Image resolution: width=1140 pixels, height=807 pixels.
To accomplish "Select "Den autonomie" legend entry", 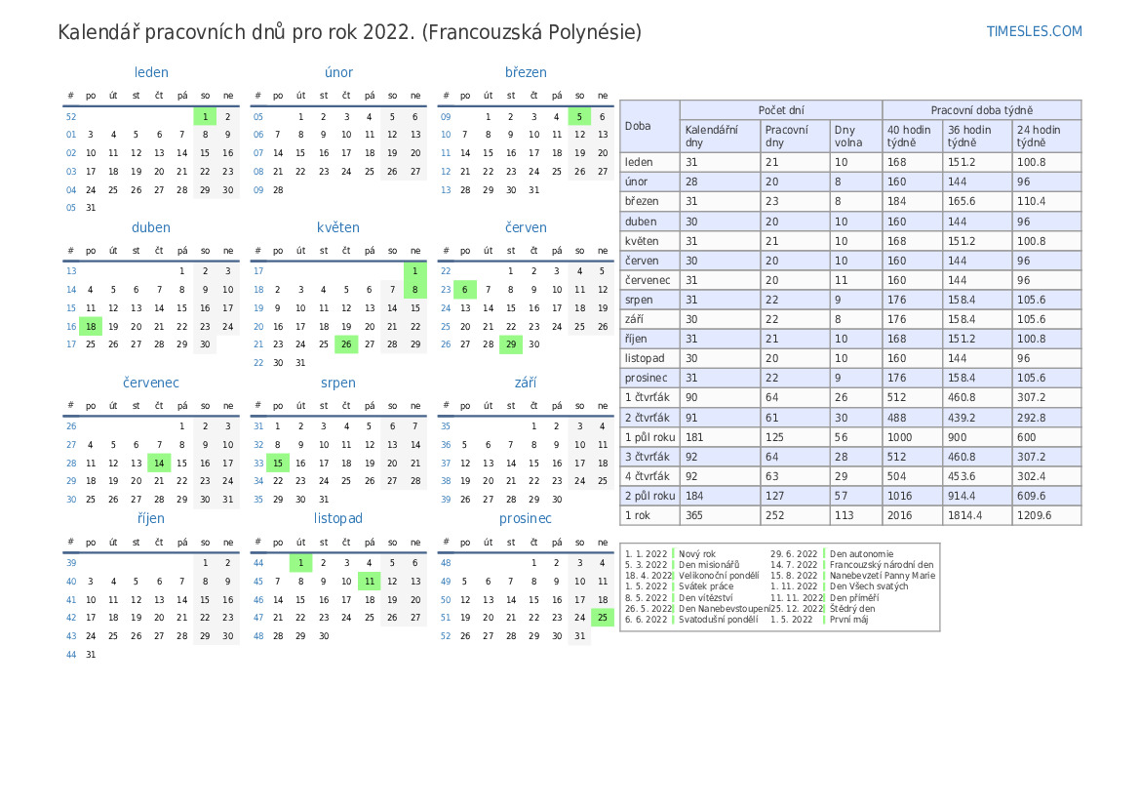I will point(861,554).
